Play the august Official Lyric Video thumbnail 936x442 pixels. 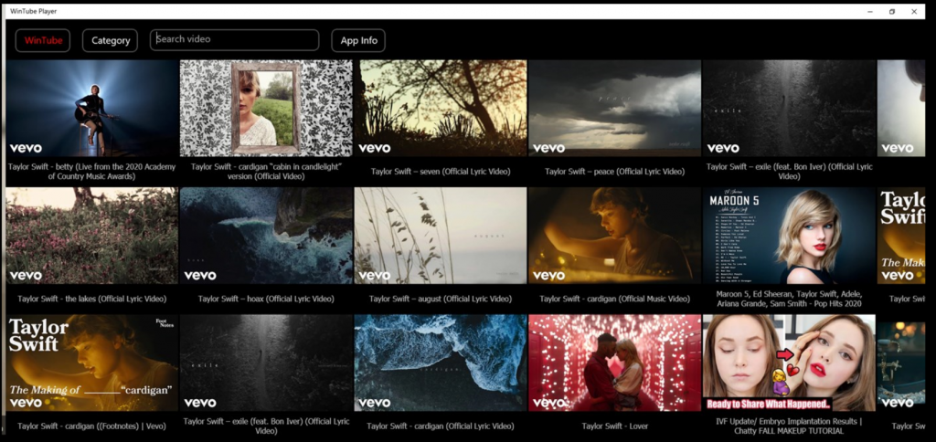441,236
